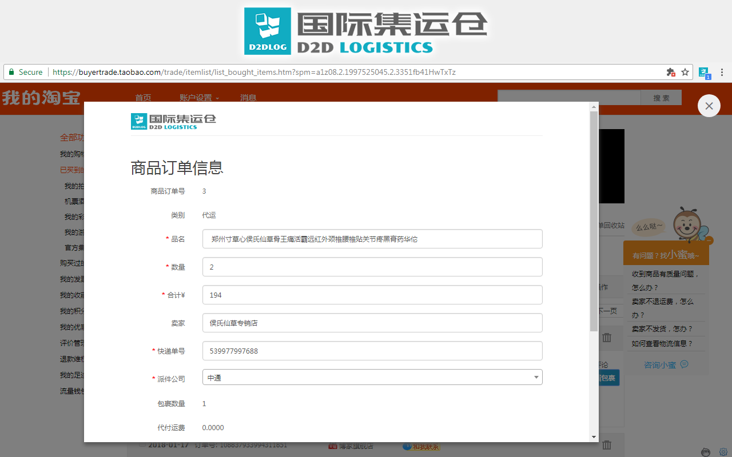
Task: Click the 合计¥ total amount field
Action: click(x=372, y=295)
